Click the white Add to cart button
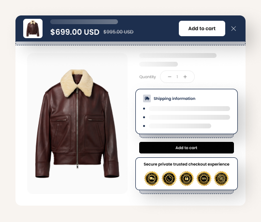Screen dimensions: 261x222 click(x=202, y=28)
